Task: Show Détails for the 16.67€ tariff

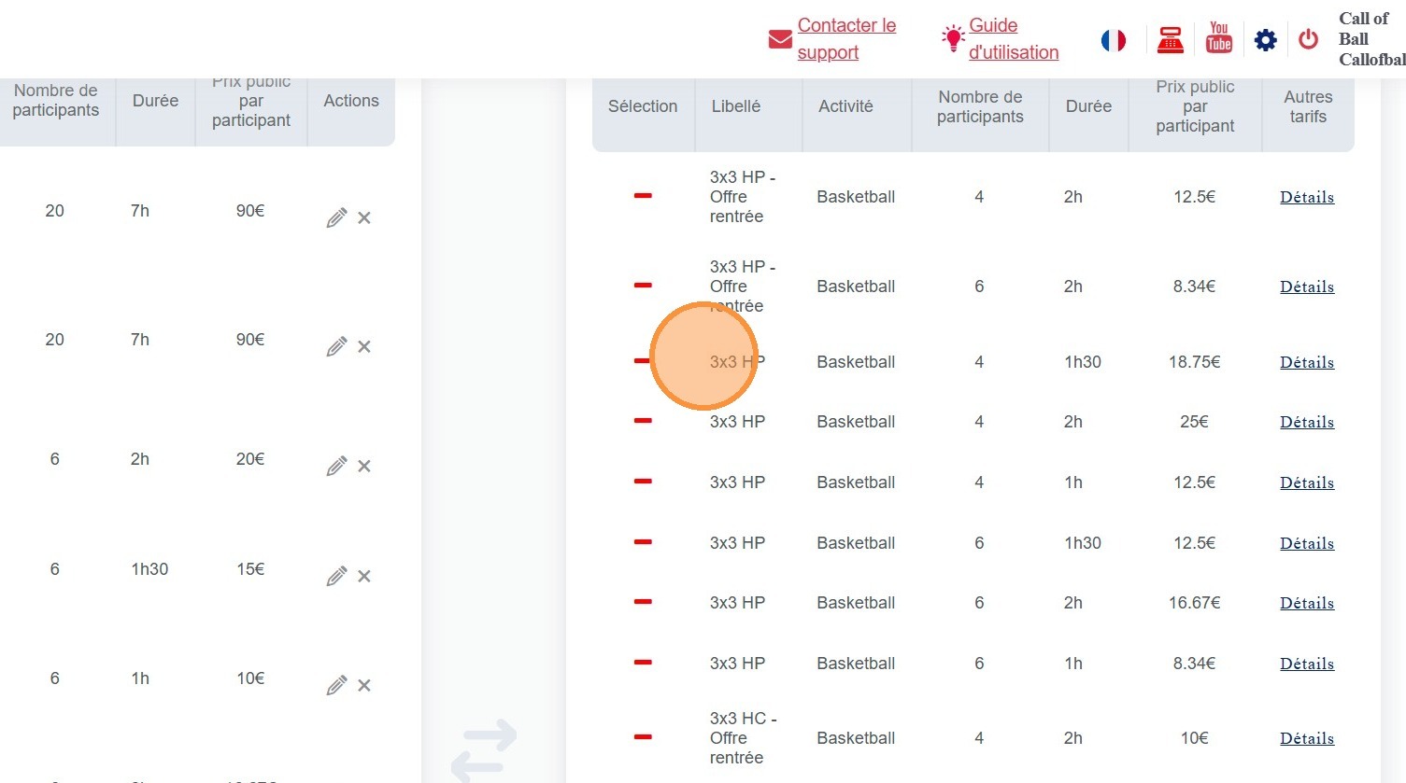Action: 1306,603
